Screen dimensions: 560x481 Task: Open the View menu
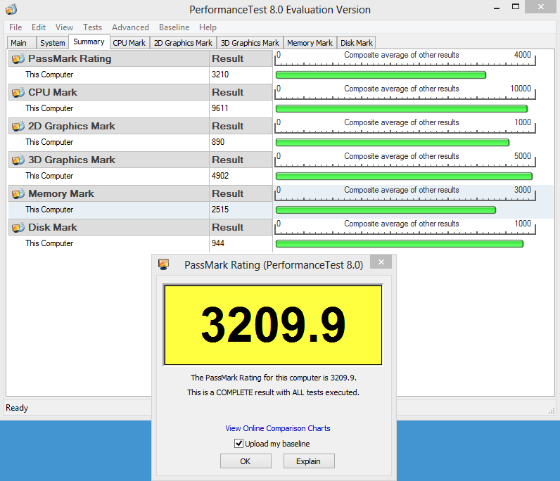tap(64, 27)
